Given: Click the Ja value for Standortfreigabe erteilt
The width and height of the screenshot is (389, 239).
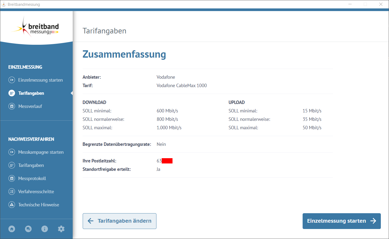Looking at the screenshot, I should point(158,169).
